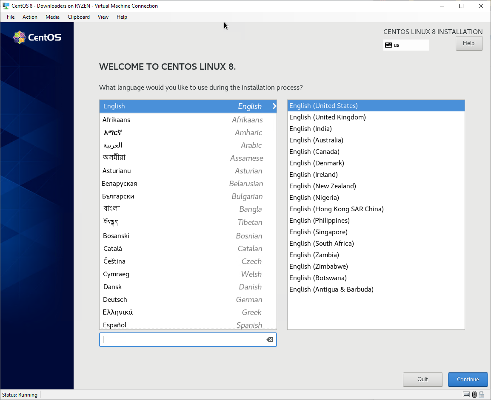Image resolution: width=491 pixels, height=400 pixels.
Task: Choose English (Denmark) locale
Action: point(376,163)
